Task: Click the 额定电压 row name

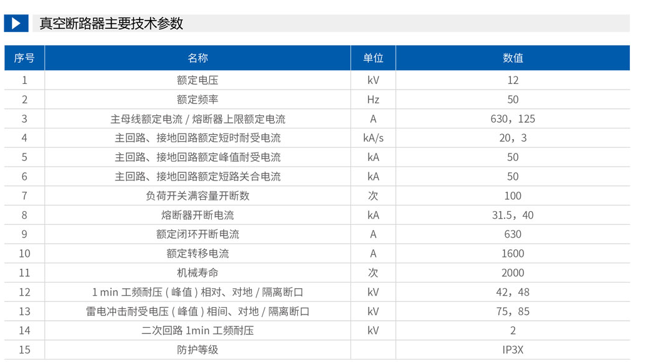Action: [x=197, y=80]
